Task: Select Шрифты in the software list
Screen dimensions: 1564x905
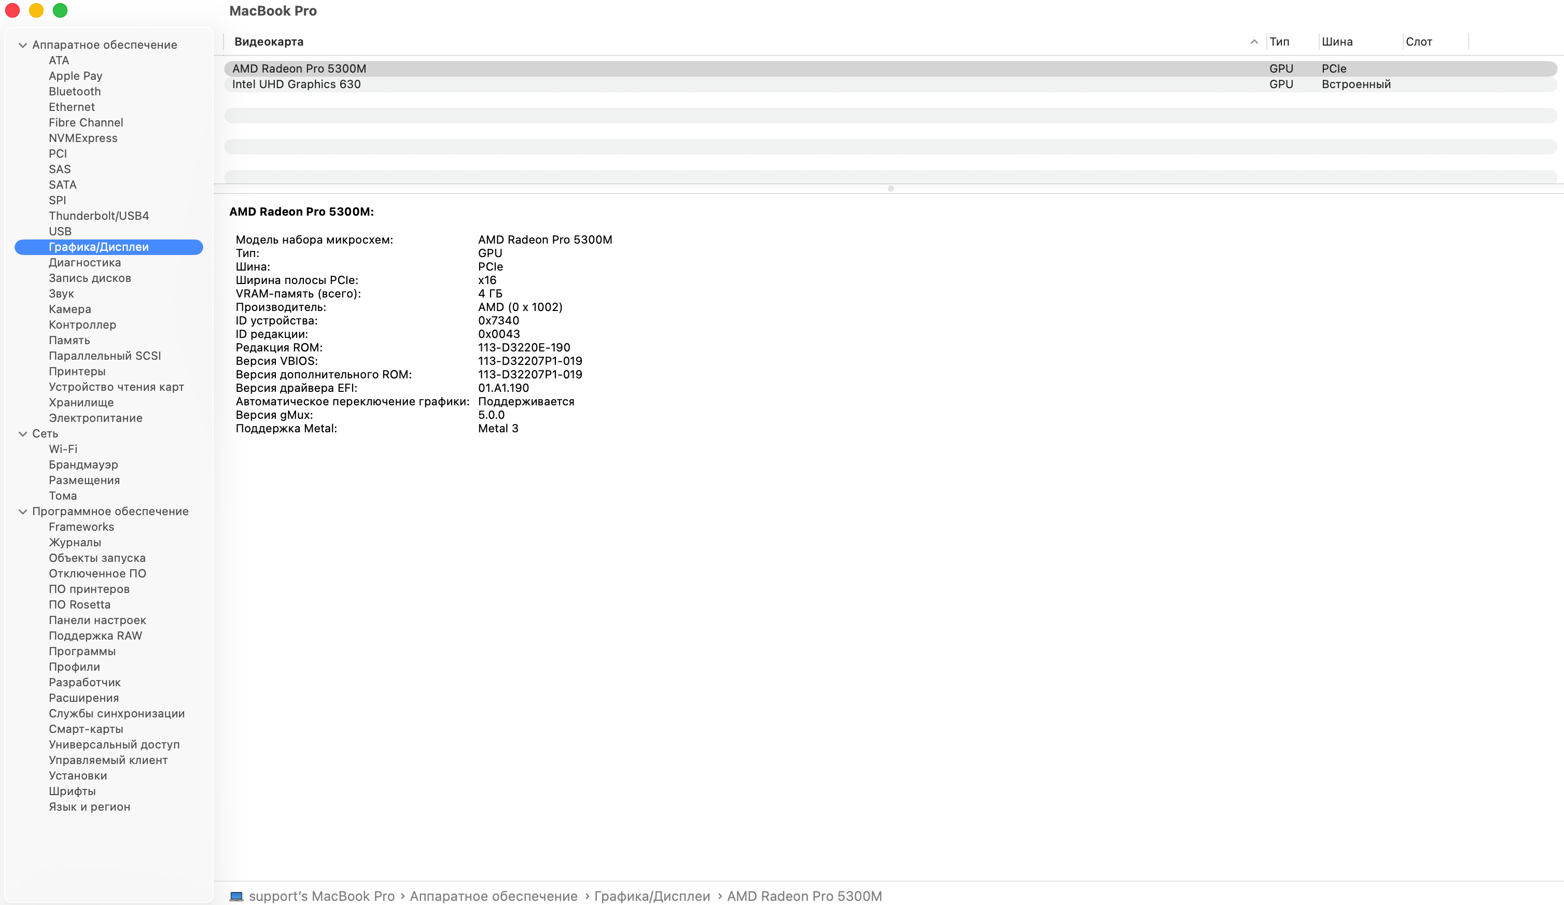Action: pyautogui.click(x=72, y=791)
